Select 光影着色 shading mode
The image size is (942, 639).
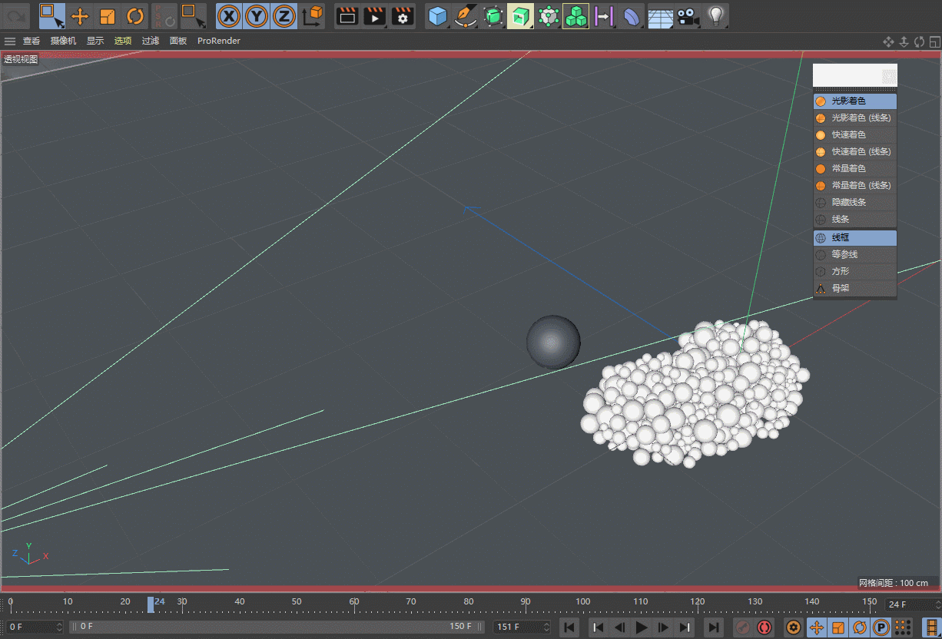coord(855,101)
